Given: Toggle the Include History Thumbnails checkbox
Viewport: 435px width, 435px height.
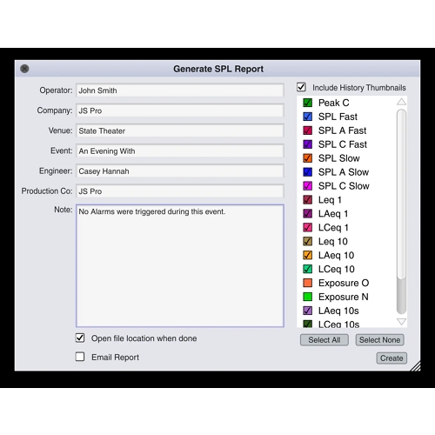Looking at the screenshot, I should 301,87.
